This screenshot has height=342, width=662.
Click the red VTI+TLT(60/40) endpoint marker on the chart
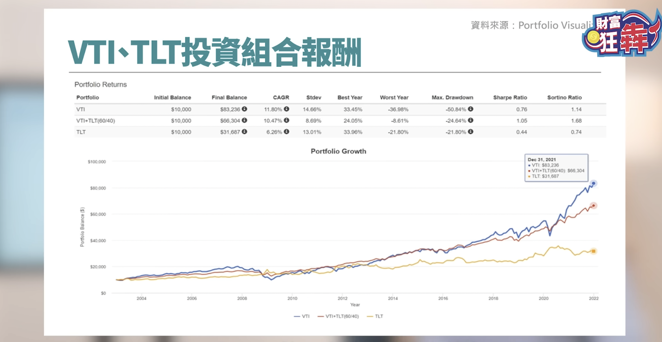(x=594, y=205)
